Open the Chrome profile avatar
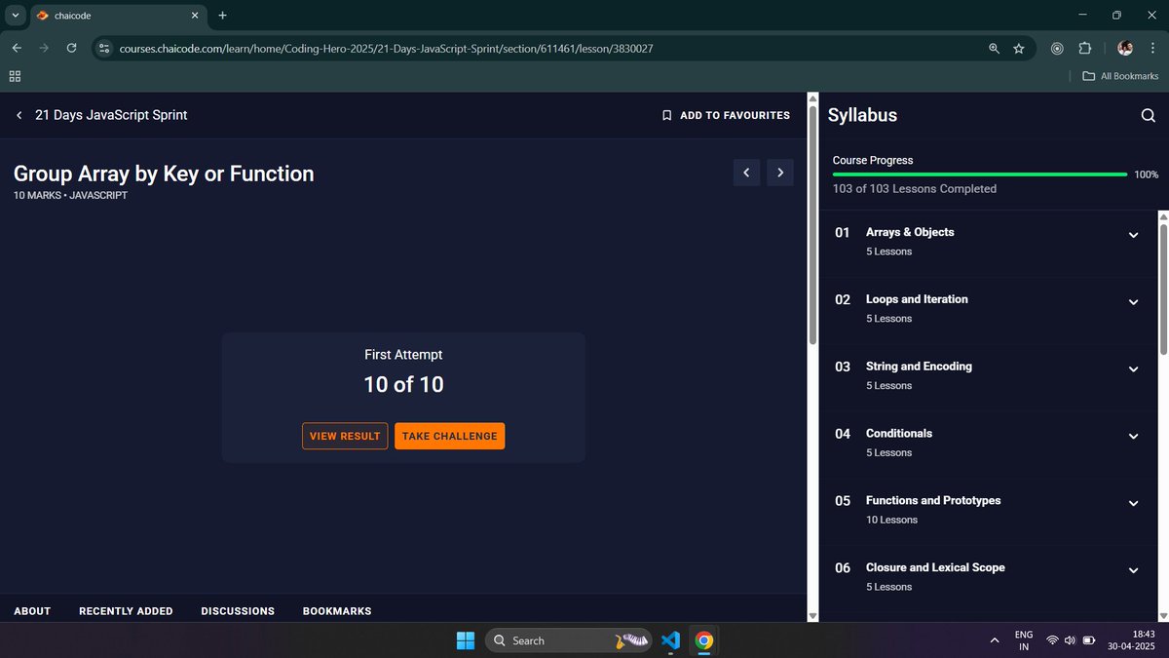This screenshot has width=1169, height=658. tap(1125, 48)
